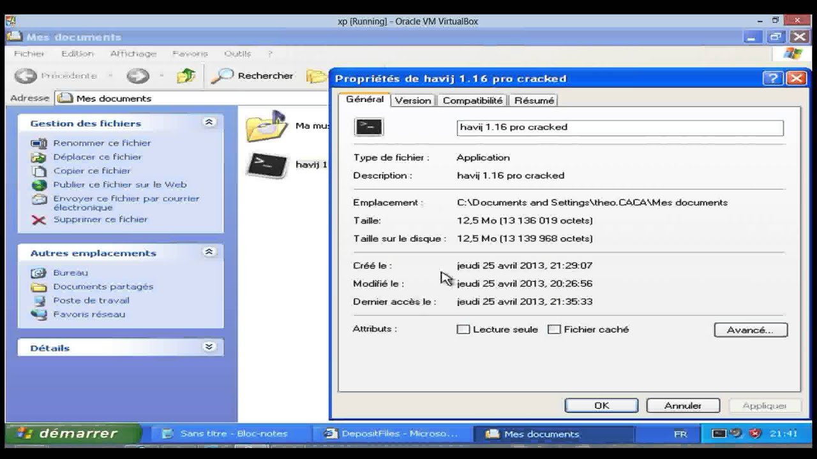Open the Rechercher search tool
This screenshot has height=459, width=817.
252,76
